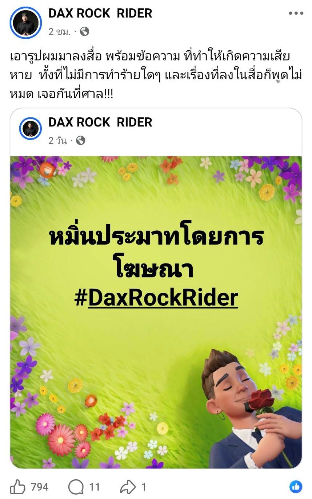Click the 11 comments count
The height and width of the screenshot is (499, 312).
tap(95, 487)
